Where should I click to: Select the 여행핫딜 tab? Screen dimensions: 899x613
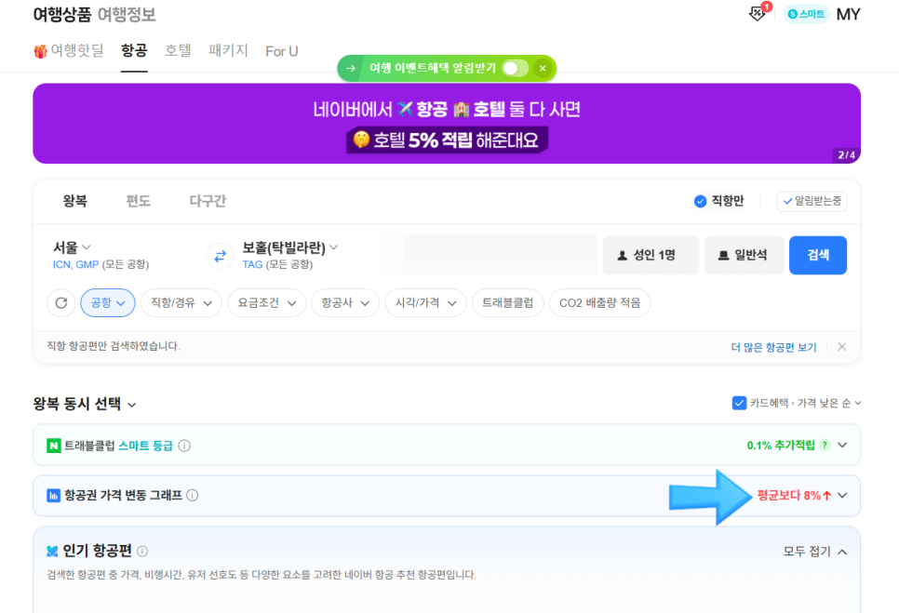tap(69, 51)
